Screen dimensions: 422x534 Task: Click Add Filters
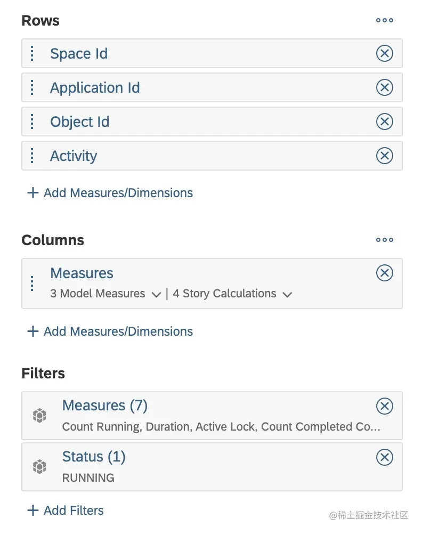click(x=66, y=511)
